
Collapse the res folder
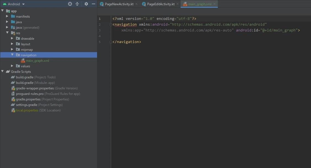click(7, 33)
